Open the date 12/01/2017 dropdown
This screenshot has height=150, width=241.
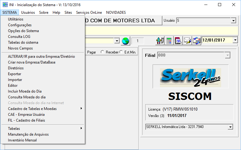point(235,40)
